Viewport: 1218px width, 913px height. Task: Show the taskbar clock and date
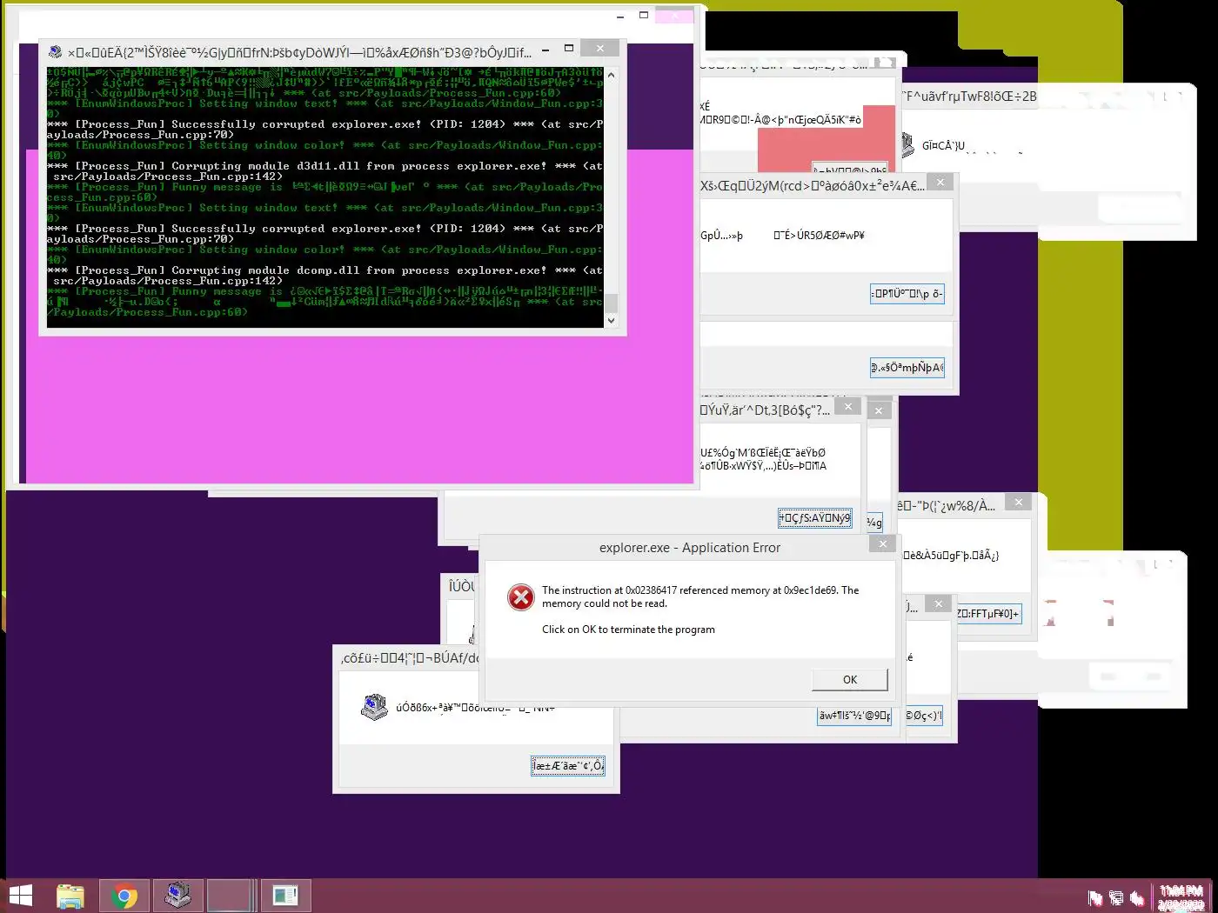click(x=1181, y=897)
